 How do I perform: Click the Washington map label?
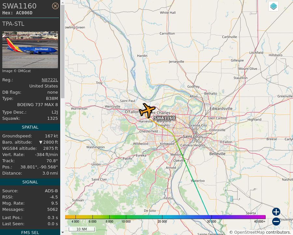coord(95,147)
